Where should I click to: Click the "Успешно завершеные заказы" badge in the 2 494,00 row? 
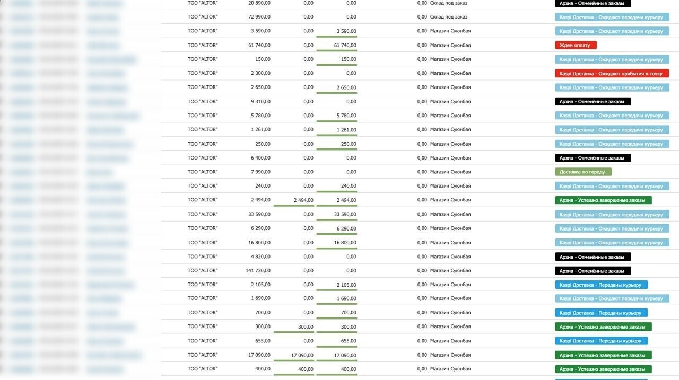point(603,200)
